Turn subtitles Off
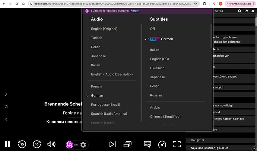 click(152, 29)
